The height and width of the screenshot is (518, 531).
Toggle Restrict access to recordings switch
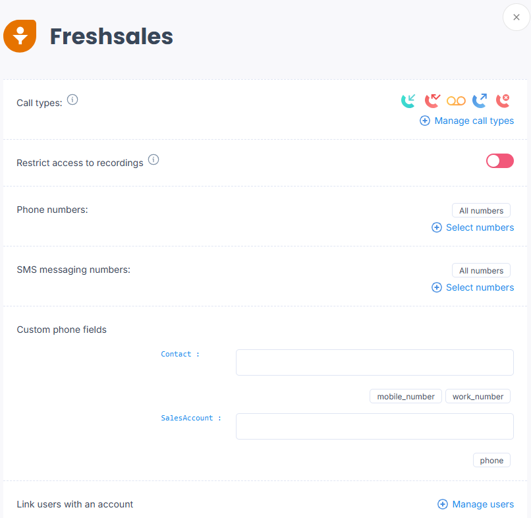pyautogui.click(x=500, y=161)
